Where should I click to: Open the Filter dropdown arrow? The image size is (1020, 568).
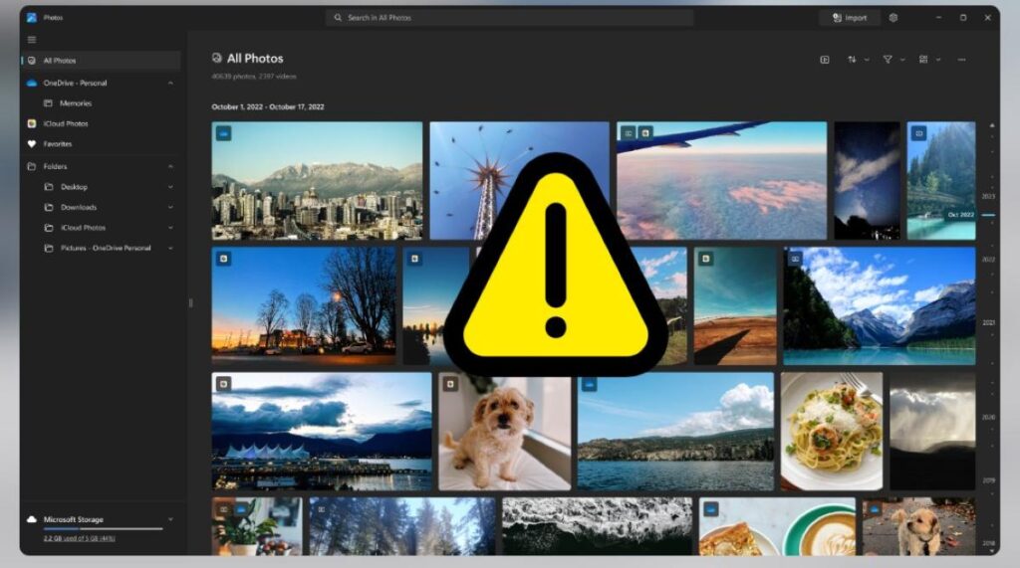902,60
